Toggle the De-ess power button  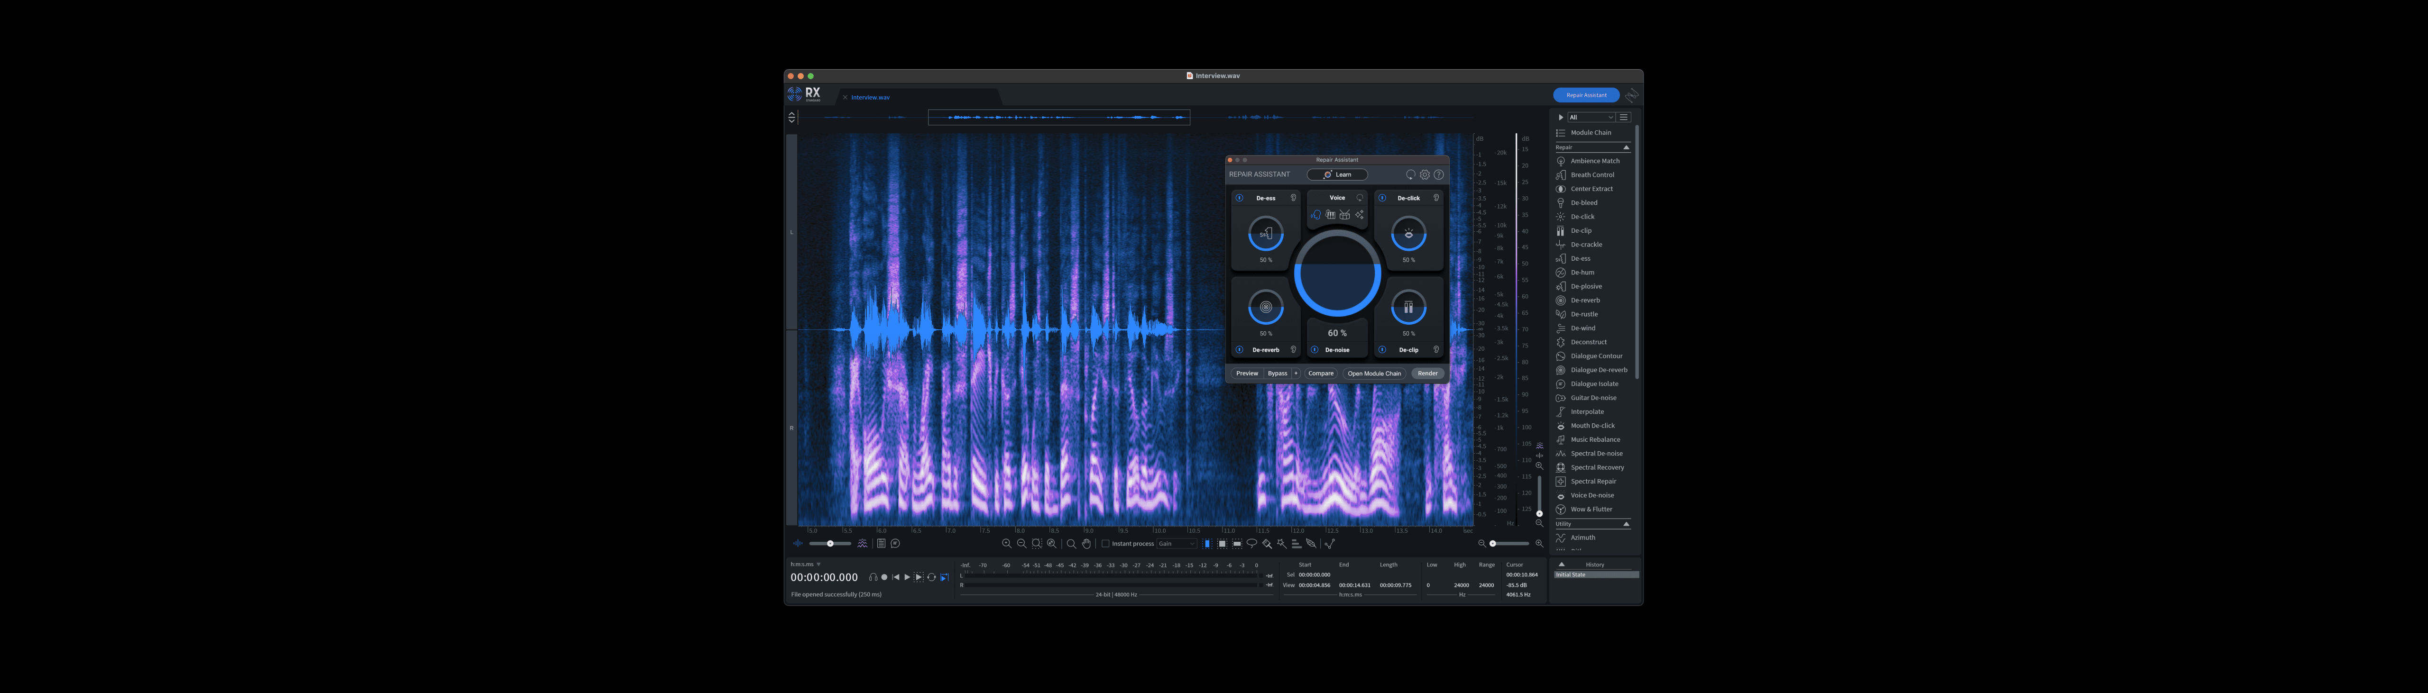(1240, 198)
